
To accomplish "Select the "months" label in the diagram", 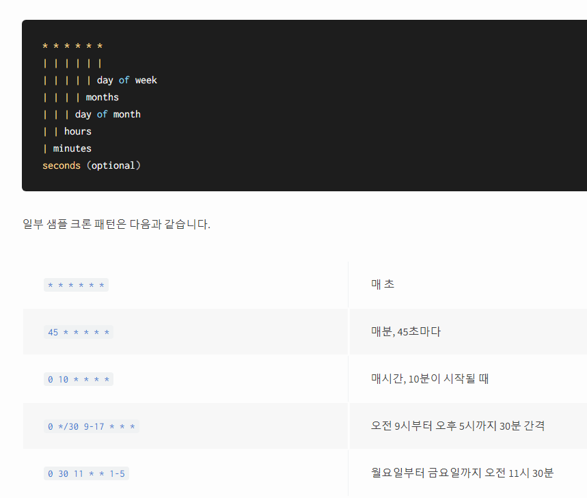I will click(102, 97).
